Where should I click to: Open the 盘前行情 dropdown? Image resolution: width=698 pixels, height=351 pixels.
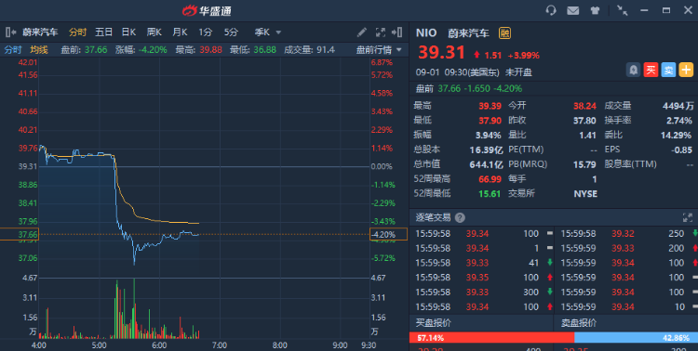click(x=379, y=50)
